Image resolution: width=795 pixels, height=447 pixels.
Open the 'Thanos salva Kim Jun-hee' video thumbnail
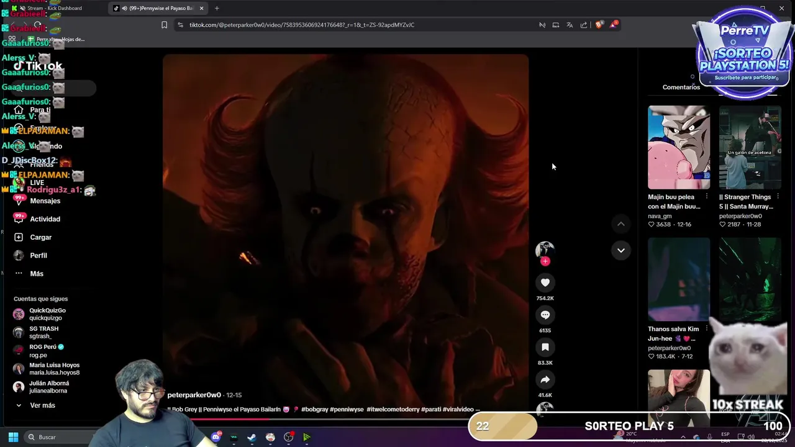[679, 279]
